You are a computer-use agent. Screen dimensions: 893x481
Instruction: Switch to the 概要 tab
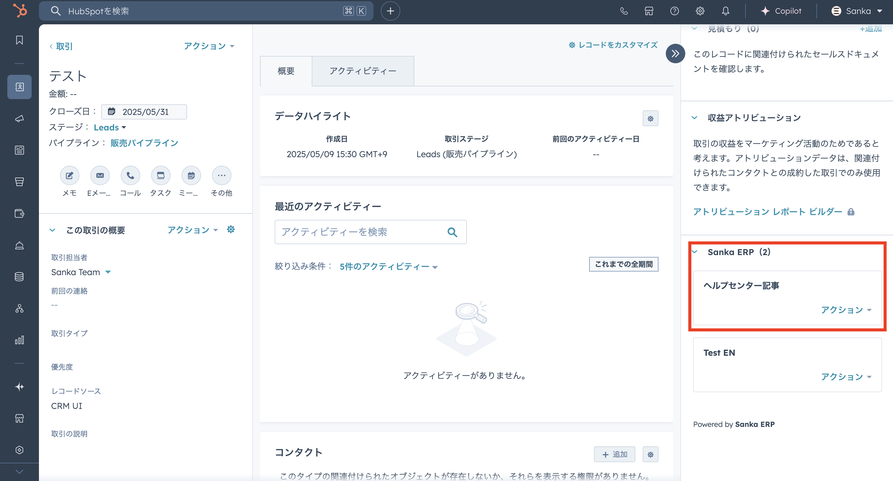286,71
